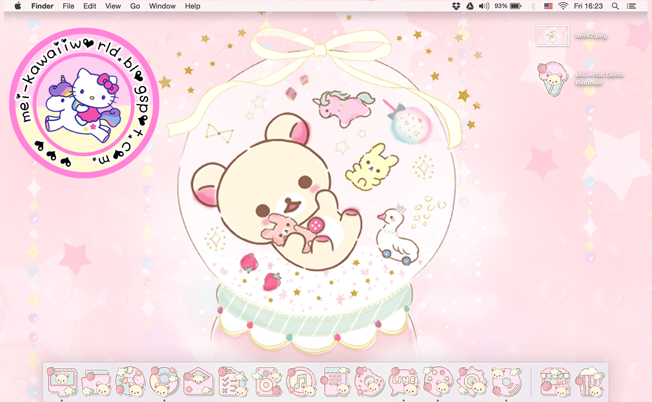Viewport: 652px width, 402px height.
Task: Open the File menu
Action: point(68,6)
